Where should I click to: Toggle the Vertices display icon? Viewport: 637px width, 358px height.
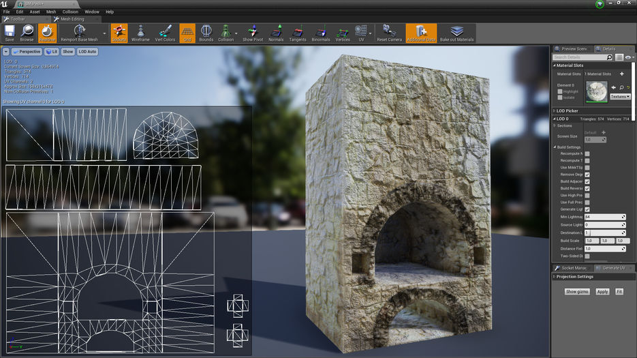click(343, 33)
